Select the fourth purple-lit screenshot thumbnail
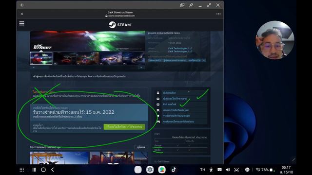 click(x=111, y=58)
